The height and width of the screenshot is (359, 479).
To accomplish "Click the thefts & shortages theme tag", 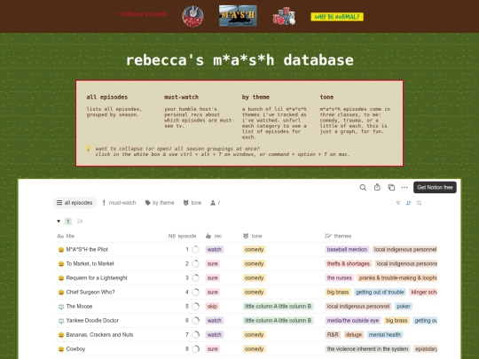I will (x=349, y=263).
